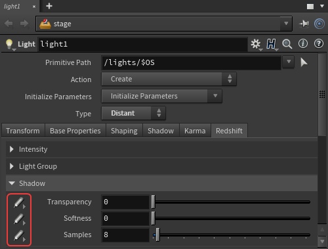Switch to the Karma tab
The height and width of the screenshot is (249, 328).
coord(195,131)
